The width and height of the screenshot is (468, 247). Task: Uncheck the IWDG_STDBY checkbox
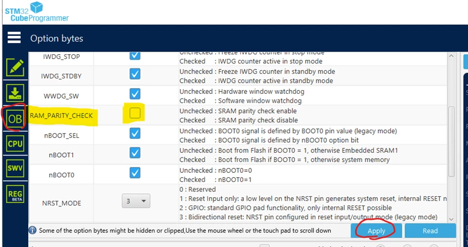[135, 74]
